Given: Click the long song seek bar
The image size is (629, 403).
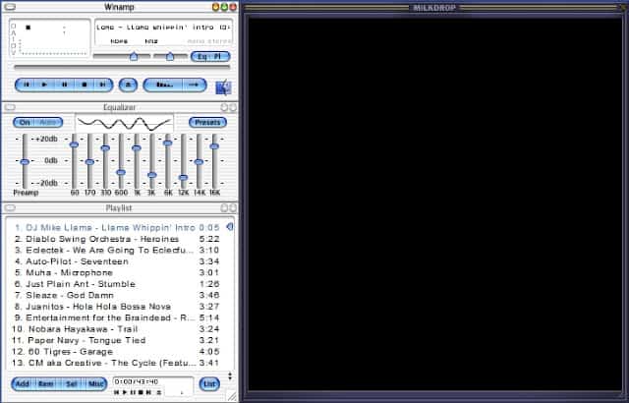Looking at the screenshot, I should point(122,68).
